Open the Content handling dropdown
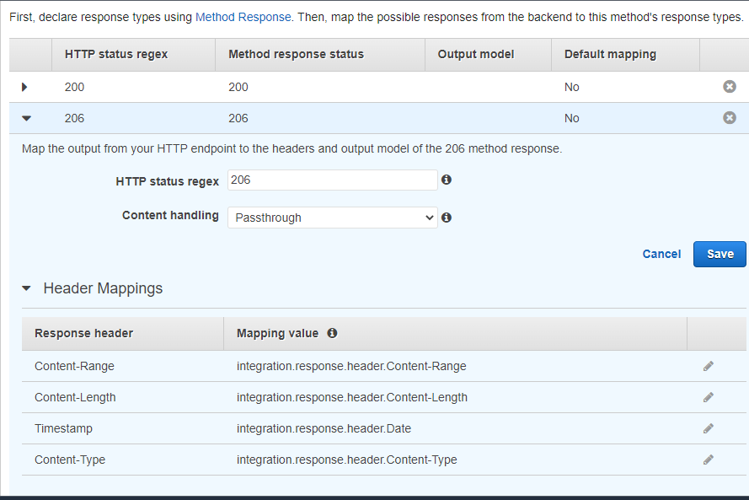 click(x=332, y=218)
